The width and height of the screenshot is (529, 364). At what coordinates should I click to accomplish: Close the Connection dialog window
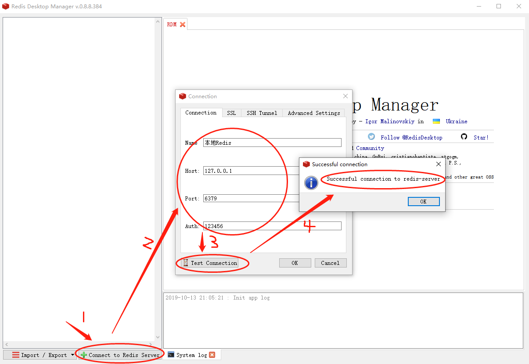coord(345,96)
